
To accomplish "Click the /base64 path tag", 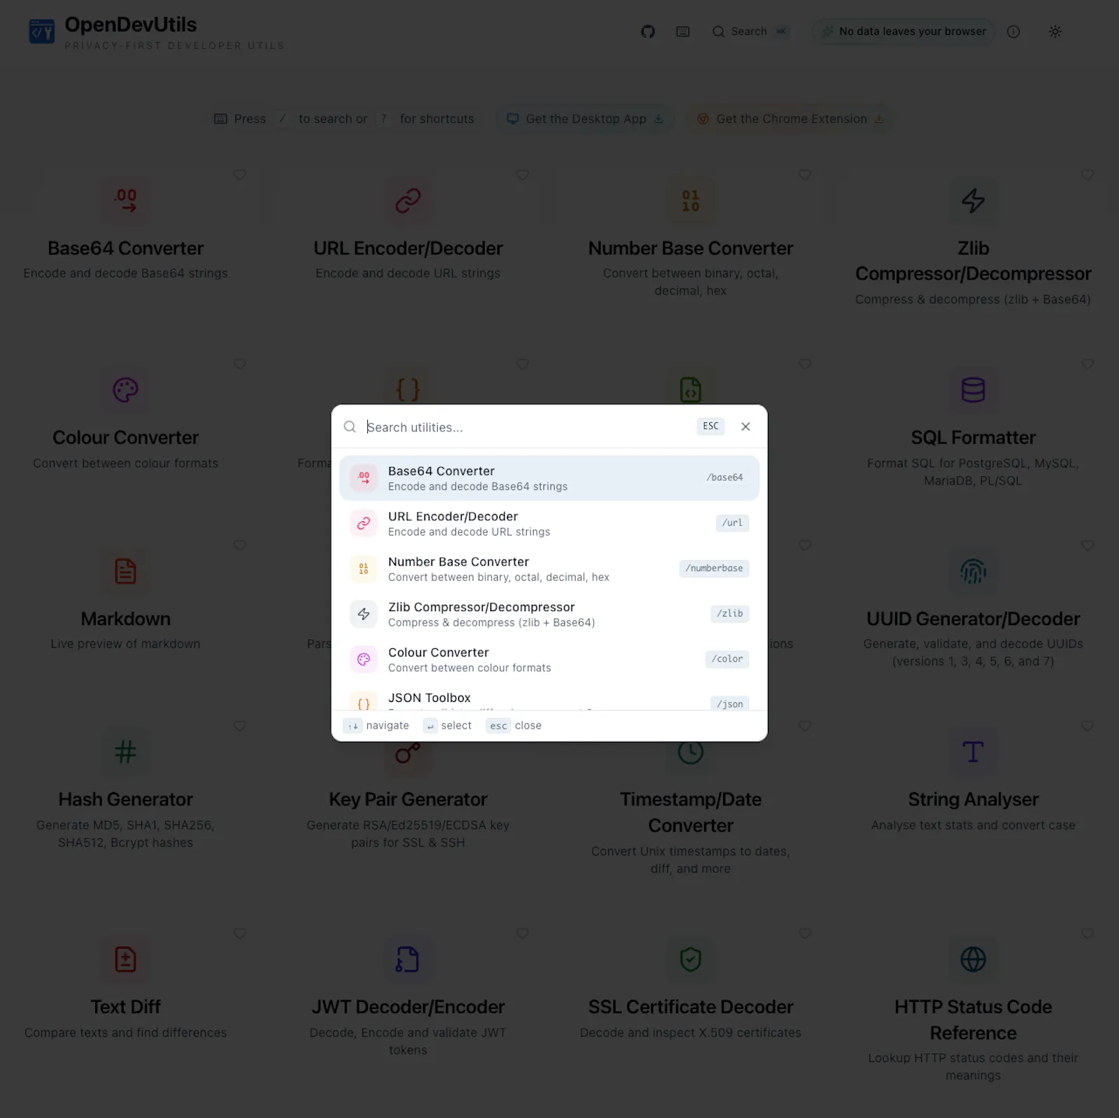I will [x=725, y=478].
